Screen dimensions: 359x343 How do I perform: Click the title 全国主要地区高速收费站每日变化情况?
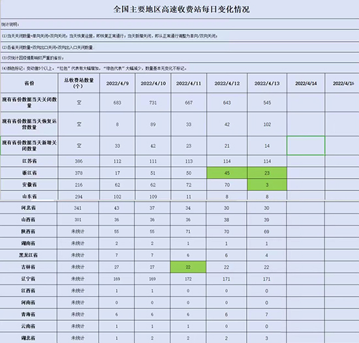click(181, 9)
